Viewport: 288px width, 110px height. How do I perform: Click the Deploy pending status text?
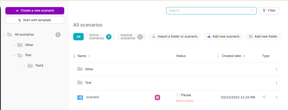click(x=185, y=101)
